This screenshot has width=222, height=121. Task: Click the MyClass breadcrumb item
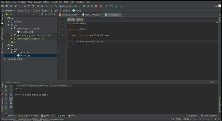click(77, 10)
